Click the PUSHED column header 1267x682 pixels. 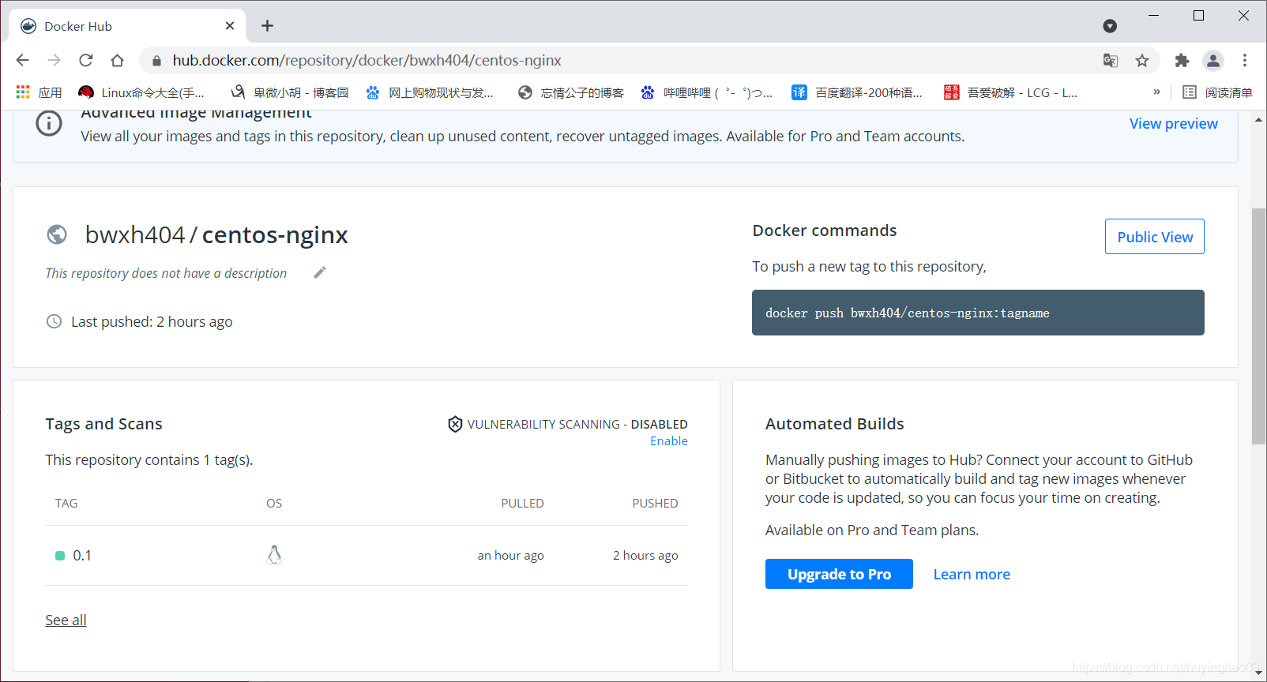click(655, 504)
